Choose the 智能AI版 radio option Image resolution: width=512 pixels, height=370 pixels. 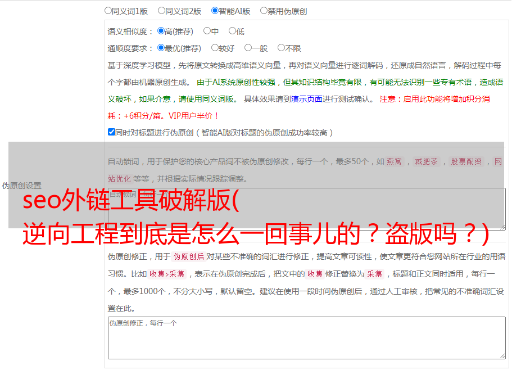pos(215,11)
